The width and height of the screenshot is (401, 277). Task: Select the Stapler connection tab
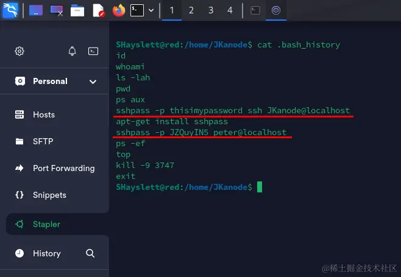[x=57, y=224]
